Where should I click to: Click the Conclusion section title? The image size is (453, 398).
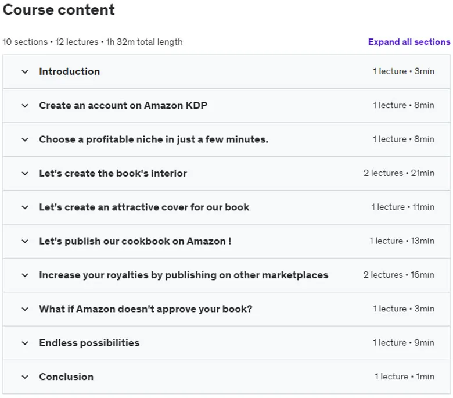point(66,377)
